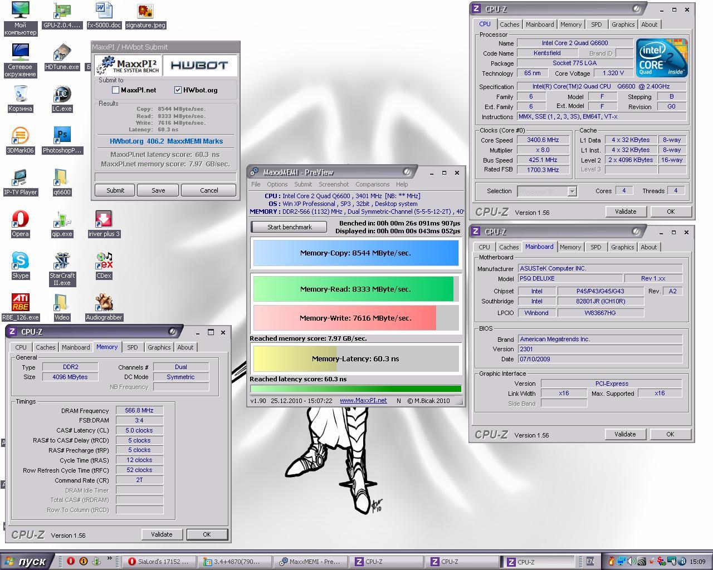Open Graphics tab in Mainboard CPU-Z window
The width and height of the screenshot is (713, 570).
coord(622,247)
